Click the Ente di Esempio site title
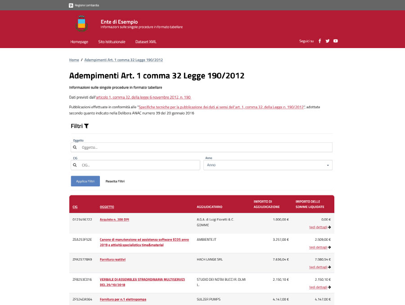This screenshot has width=405, height=305. 119,22
